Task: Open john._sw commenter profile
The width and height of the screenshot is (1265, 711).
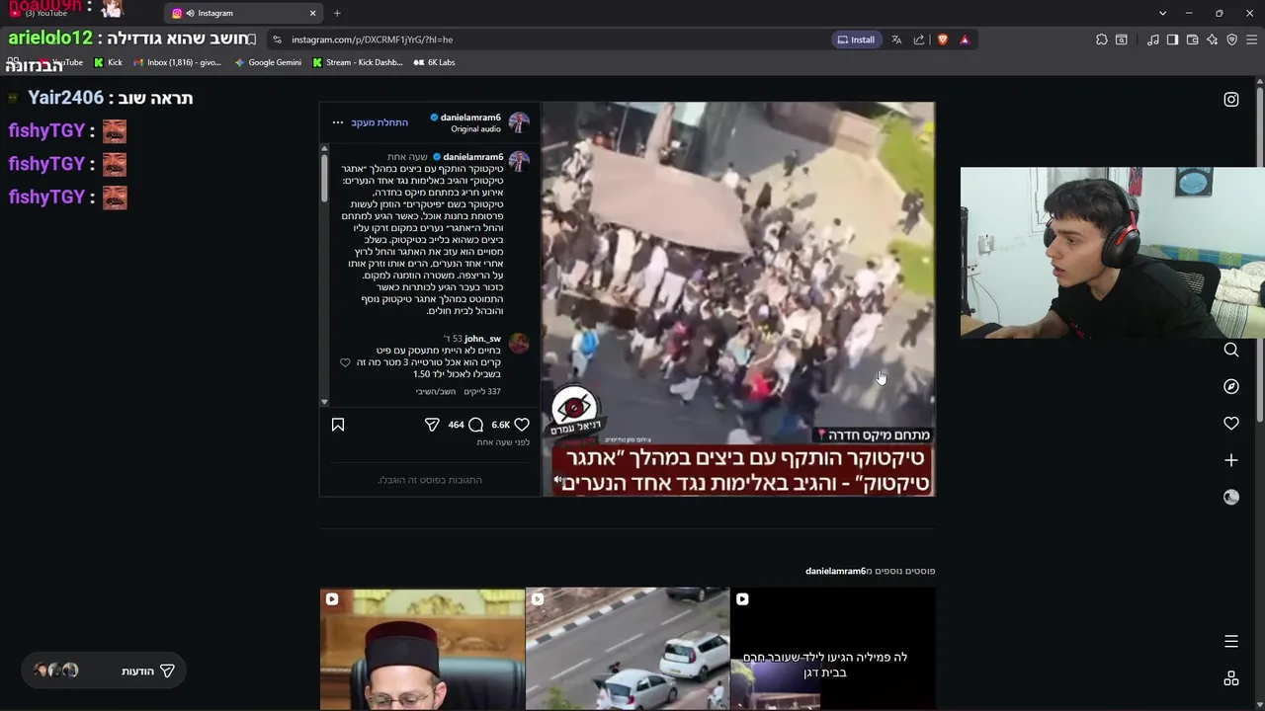Action: (482, 339)
